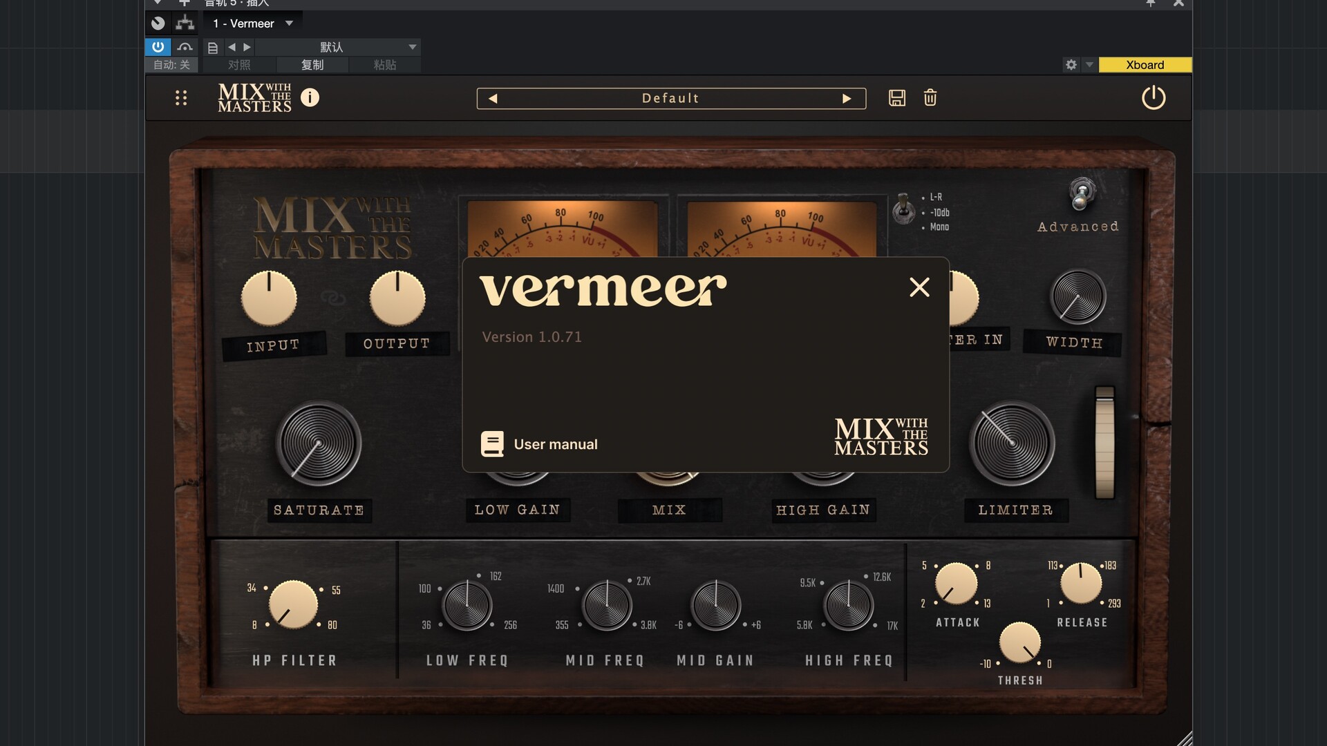Viewport: 1327px width, 746px height.
Task: Toggle the plugin power button at top right
Action: coord(1153,97)
